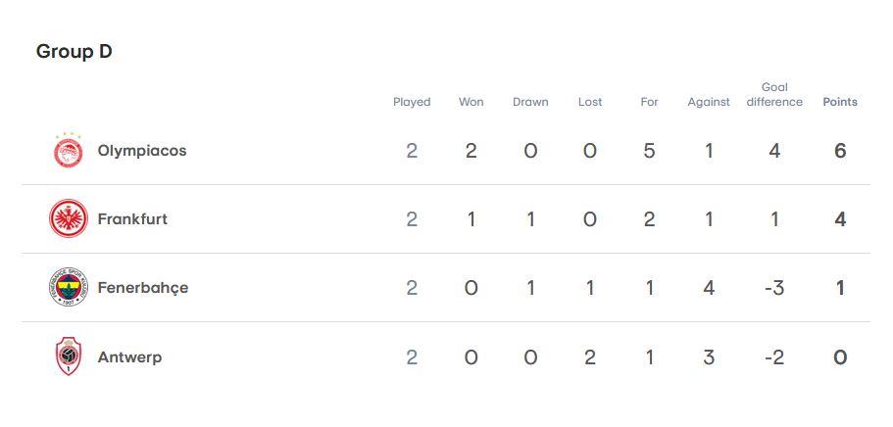Select the Played column header
The width and height of the screenshot is (893, 427).
[x=412, y=102]
